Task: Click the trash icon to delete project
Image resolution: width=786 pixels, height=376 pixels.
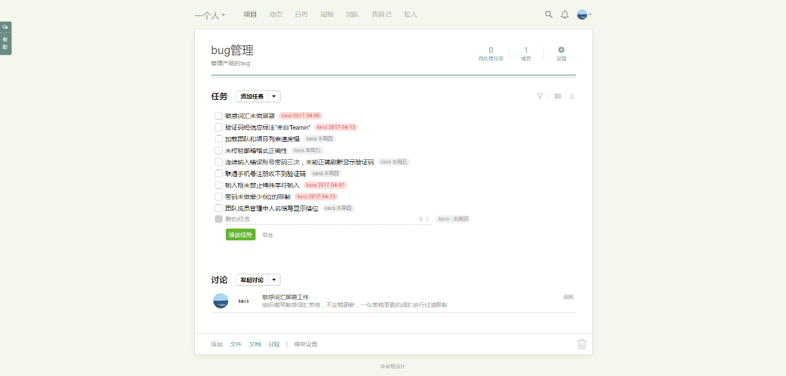Action: click(x=581, y=344)
